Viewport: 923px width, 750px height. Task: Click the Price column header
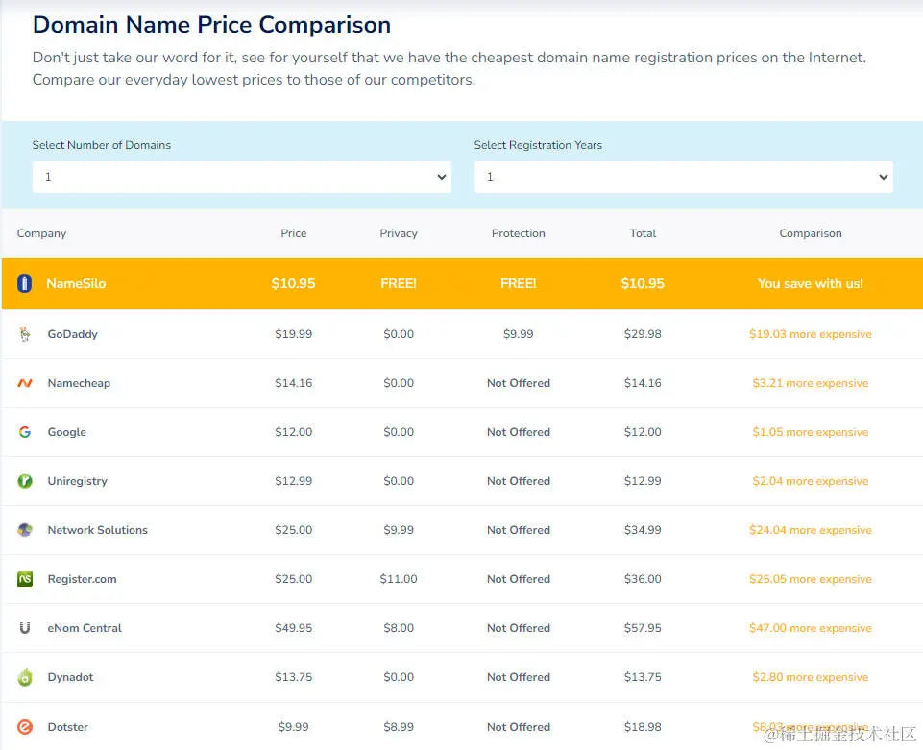[x=294, y=233]
